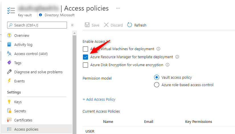The width and height of the screenshot is (235, 134).
Task: Click the Search (Ctrl+/) input field
Action: coord(37,25)
